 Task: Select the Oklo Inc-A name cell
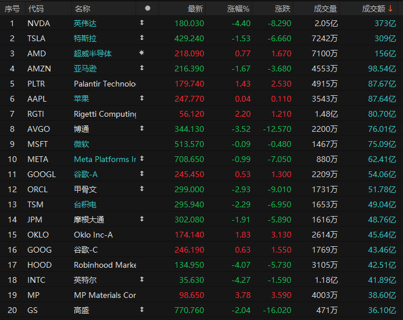[x=93, y=235]
